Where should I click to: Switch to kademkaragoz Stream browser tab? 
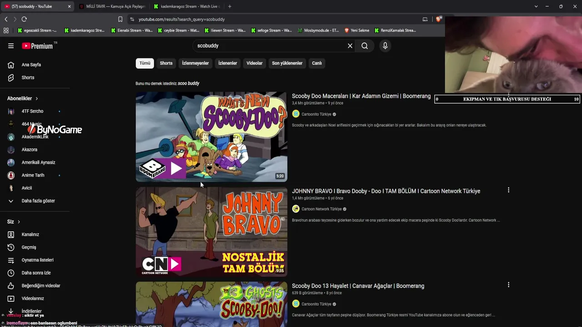pos(187,6)
